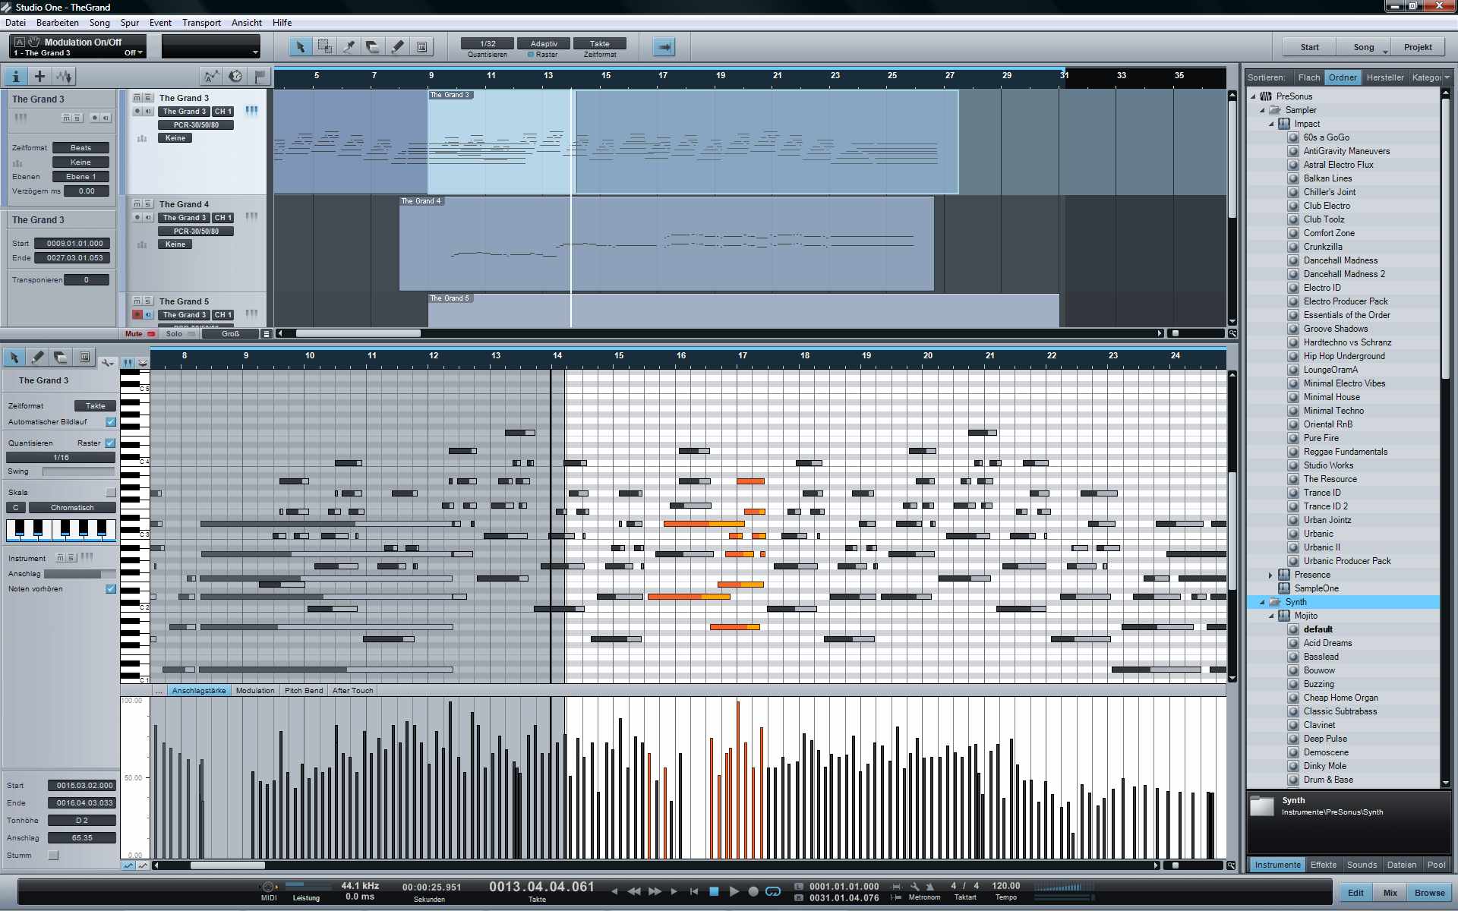This screenshot has width=1458, height=911.
Task: Open the Chromatisch scale dropdown
Action: point(72,508)
